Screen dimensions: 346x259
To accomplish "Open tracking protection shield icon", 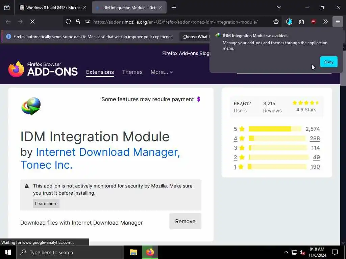I will pos(68,22).
